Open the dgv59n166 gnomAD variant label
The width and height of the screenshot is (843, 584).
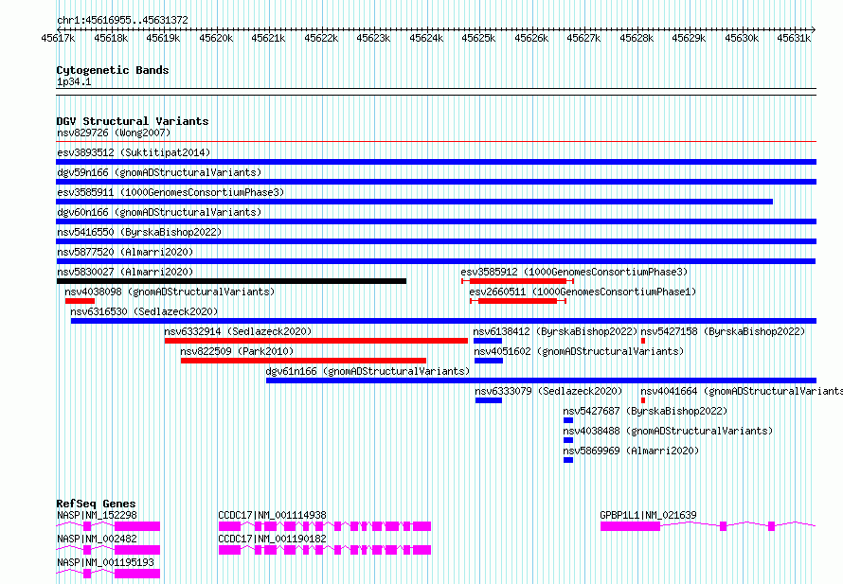159,172
